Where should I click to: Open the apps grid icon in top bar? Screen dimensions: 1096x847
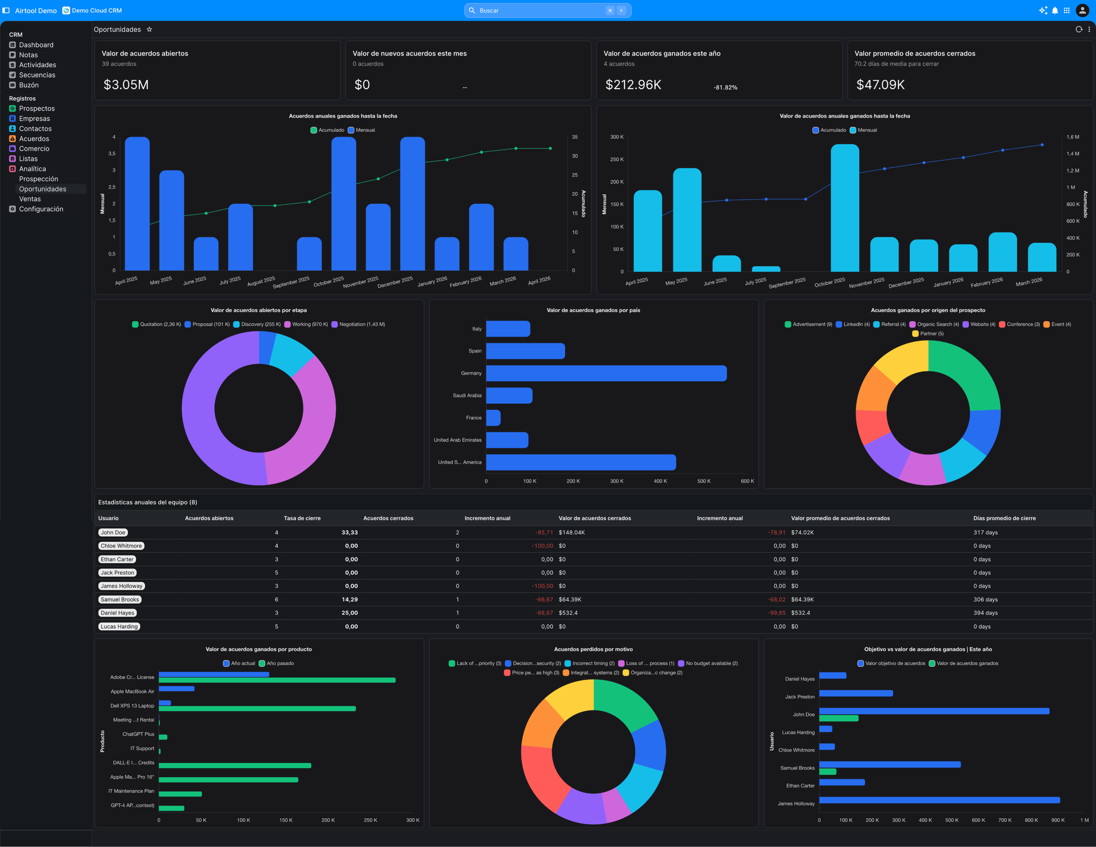1067,10
